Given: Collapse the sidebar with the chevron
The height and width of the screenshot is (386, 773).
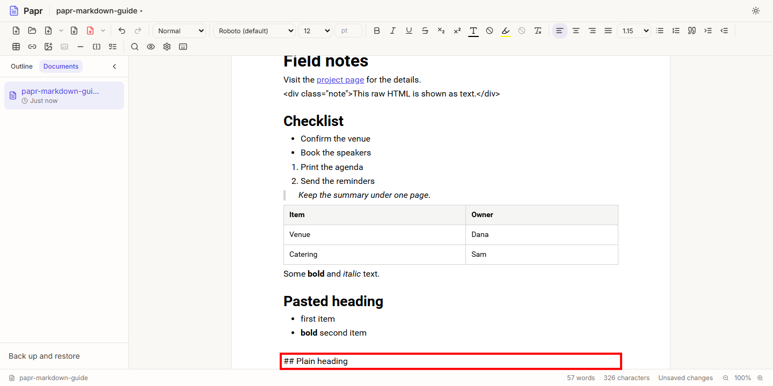Looking at the screenshot, I should pos(114,66).
